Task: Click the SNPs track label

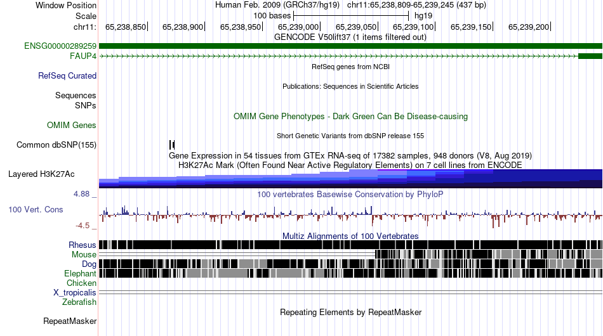Action: (86, 105)
